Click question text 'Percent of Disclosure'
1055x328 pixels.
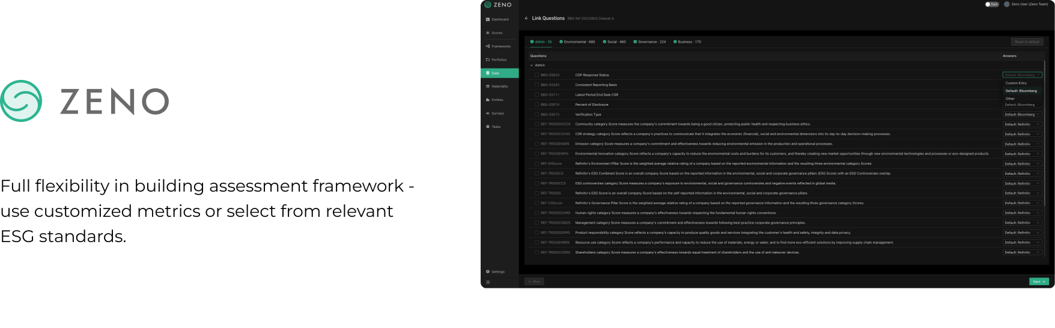click(592, 105)
